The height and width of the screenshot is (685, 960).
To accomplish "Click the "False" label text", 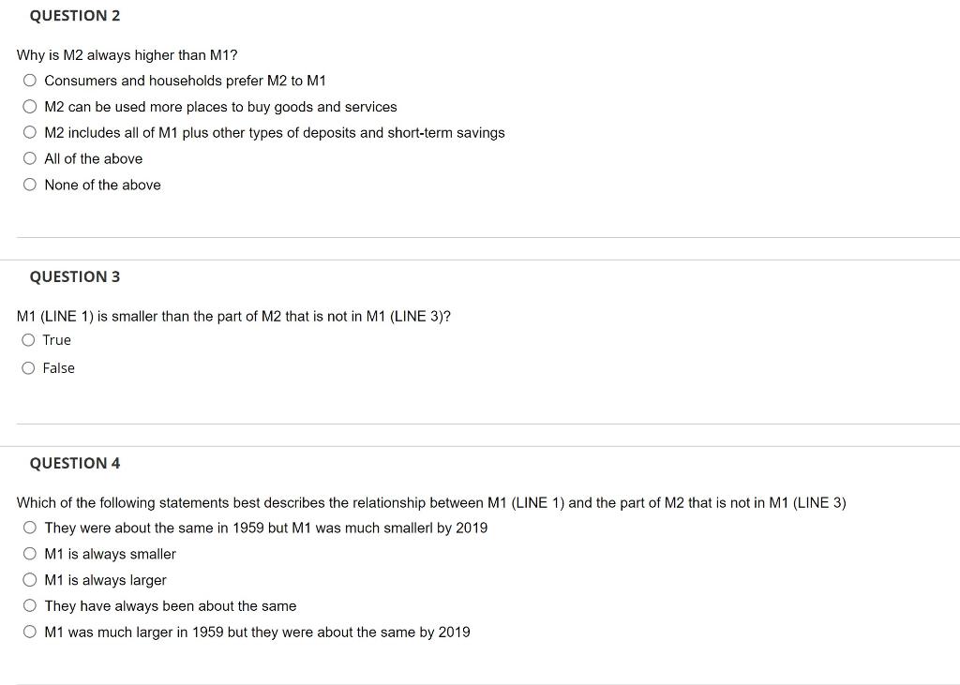I will click(59, 367).
